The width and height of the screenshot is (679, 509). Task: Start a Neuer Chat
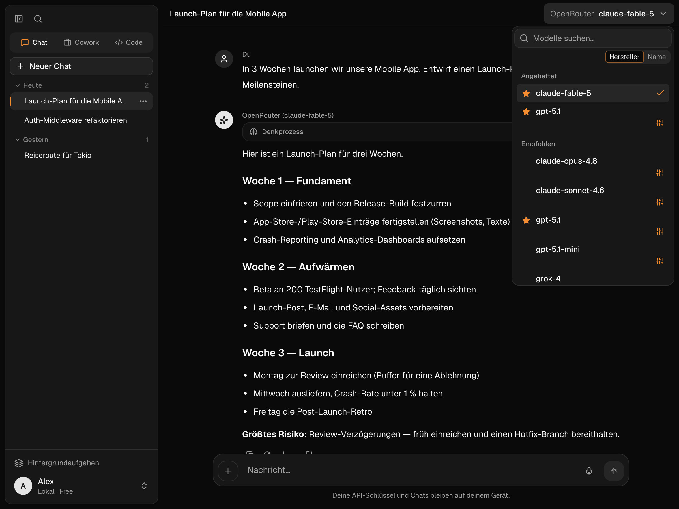pos(81,66)
